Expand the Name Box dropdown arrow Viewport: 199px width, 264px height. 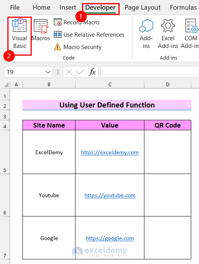pos(48,72)
